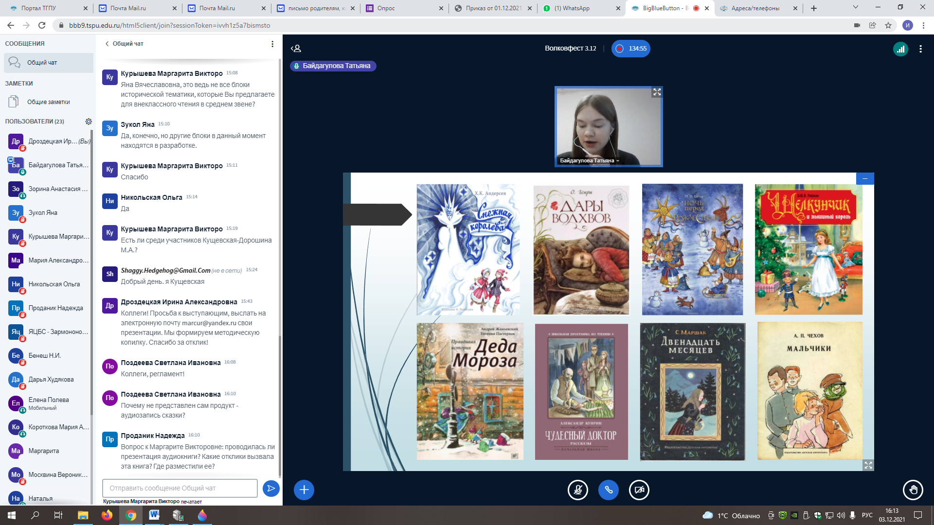Screen dimensions: 934x525
Task: Open the connection status icon
Action: point(900,49)
